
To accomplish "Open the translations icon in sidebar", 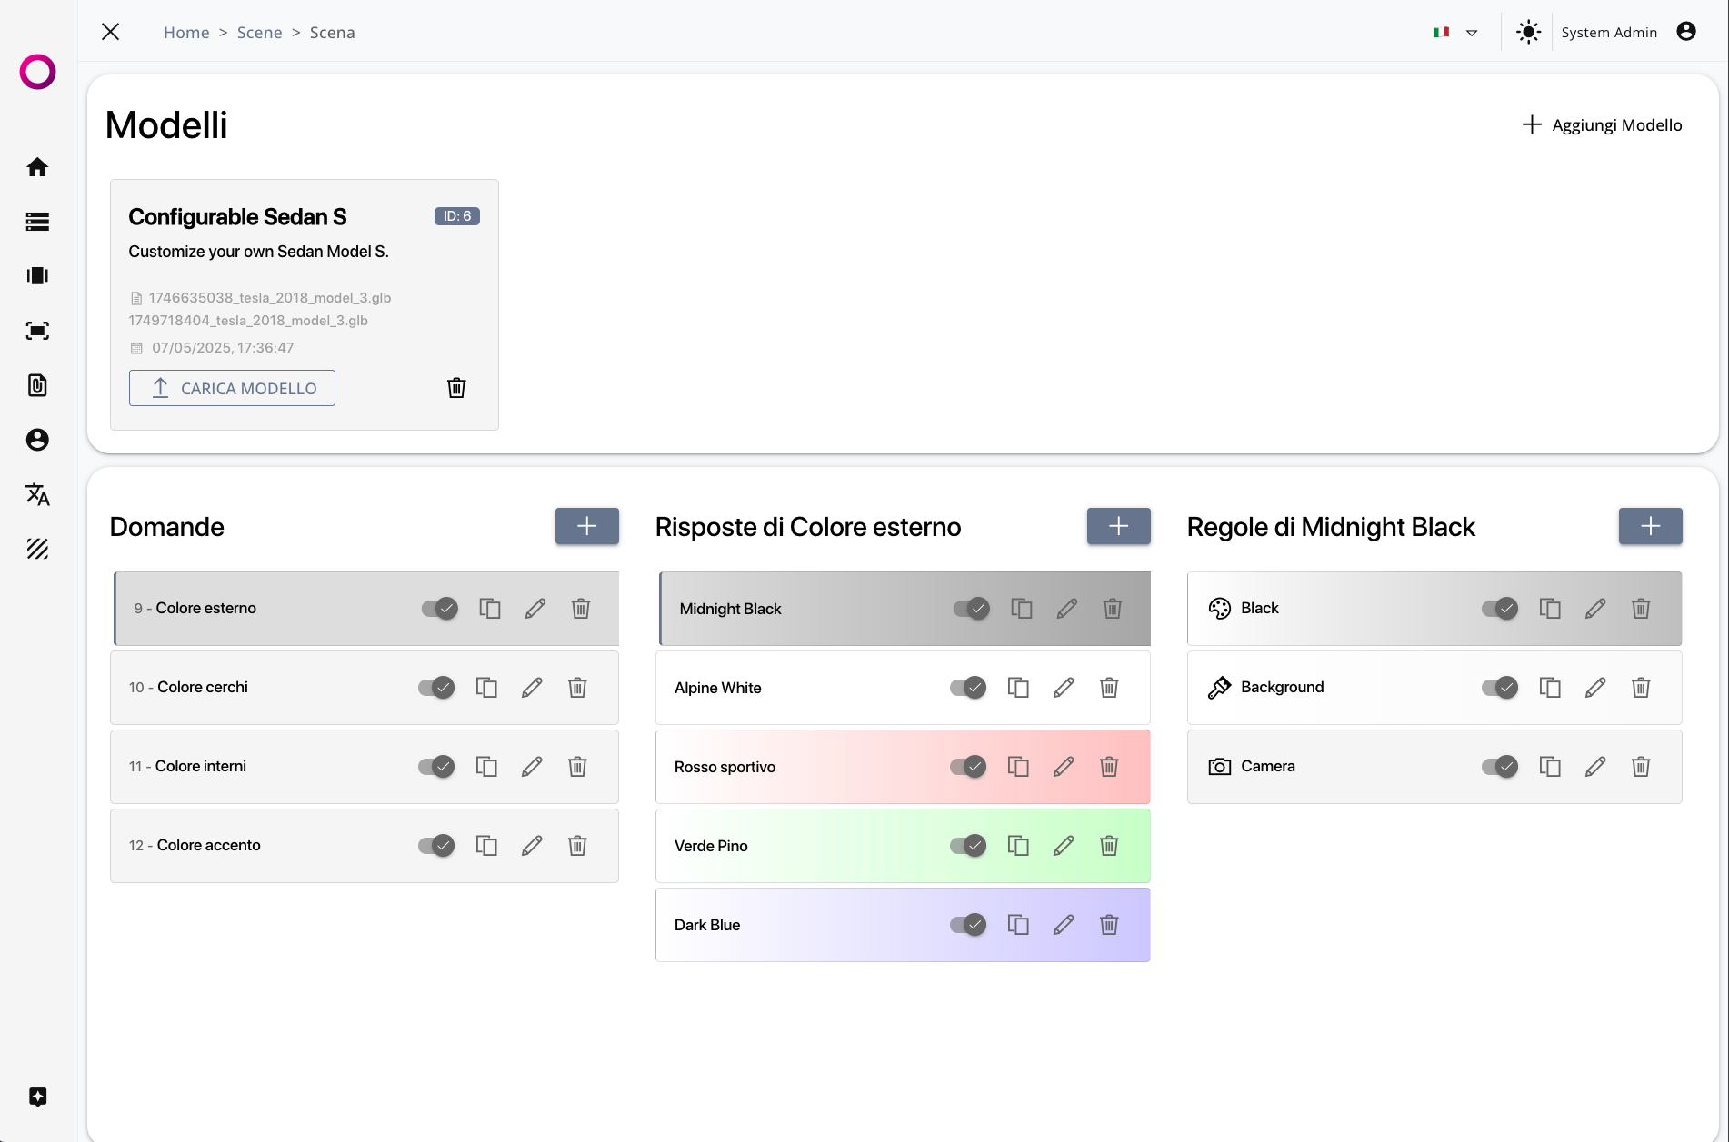I will point(37,494).
